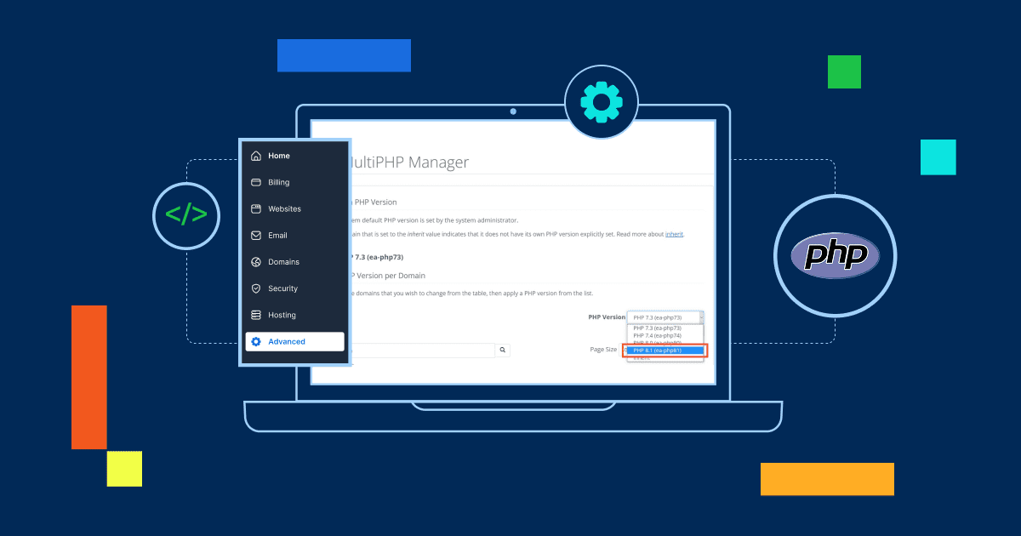Click the green code brackets circle icon
The width and height of the screenshot is (1021, 536).
[x=186, y=215]
